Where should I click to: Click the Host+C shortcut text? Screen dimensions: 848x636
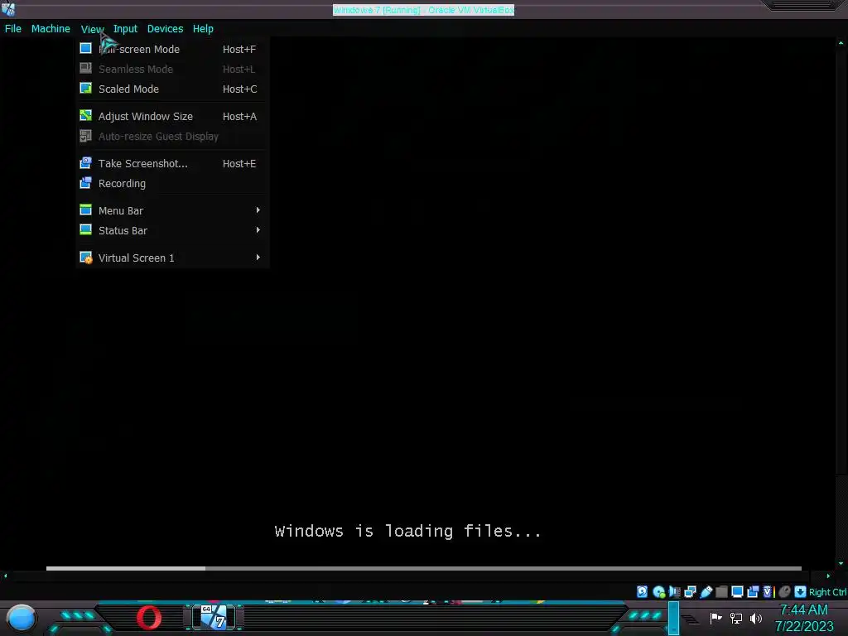coord(239,89)
